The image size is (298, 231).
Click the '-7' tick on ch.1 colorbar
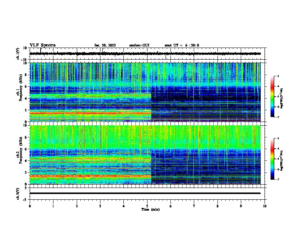(x=278, y=117)
